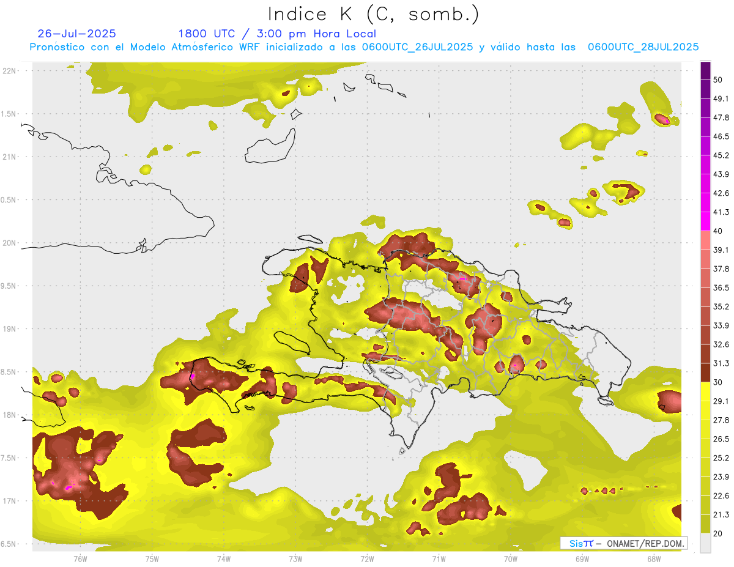Click the '73W' longitude label
The height and width of the screenshot is (567, 734).
pos(295,559)
